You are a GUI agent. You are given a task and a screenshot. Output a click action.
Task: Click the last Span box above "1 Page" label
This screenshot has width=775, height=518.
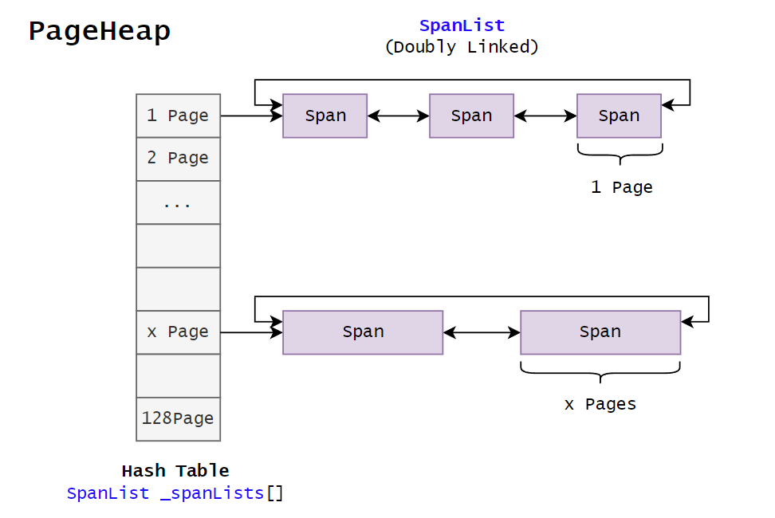(x=619, y=116)
